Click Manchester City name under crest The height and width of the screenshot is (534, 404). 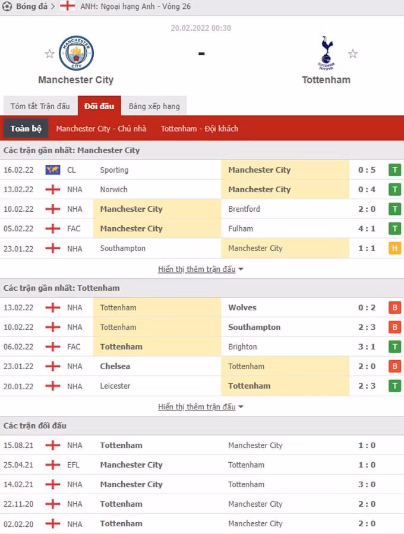coord(75,80)
